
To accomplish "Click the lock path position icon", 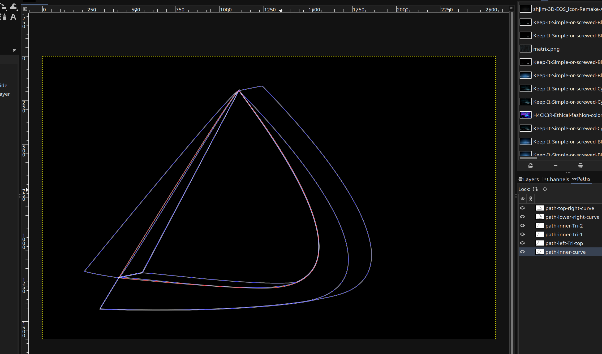I will [x=545, y=189].
